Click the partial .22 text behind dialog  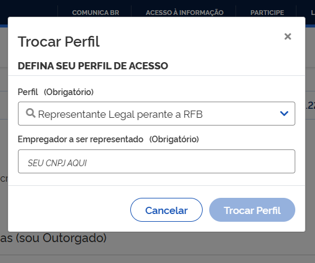pyautogui.click(x=310, y=105)
